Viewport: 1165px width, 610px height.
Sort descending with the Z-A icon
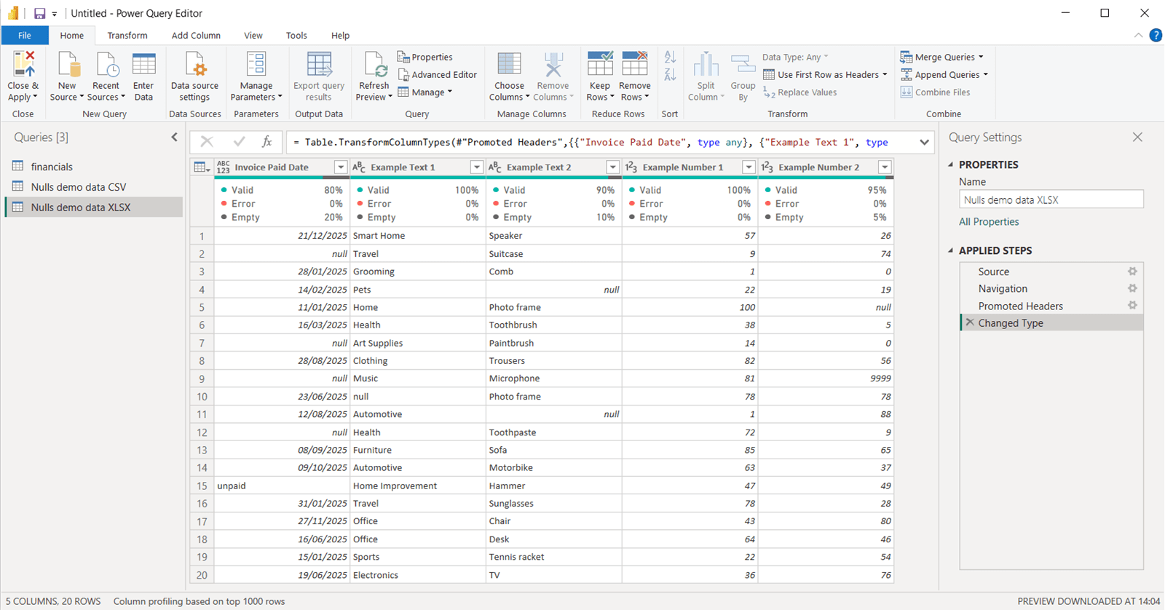click(x=670, y=74)
